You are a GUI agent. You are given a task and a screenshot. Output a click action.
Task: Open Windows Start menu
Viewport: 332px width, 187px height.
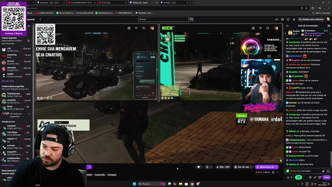(134, 184)
